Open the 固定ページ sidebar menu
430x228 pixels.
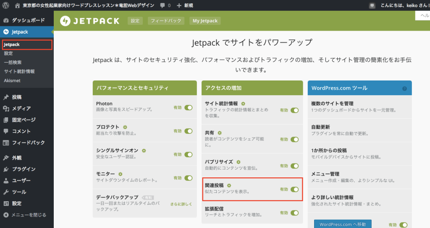pyautogui.click(x=27, y=120)
